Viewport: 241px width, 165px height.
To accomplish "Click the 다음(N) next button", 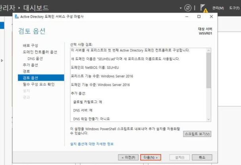I will (x=150, y=157).
